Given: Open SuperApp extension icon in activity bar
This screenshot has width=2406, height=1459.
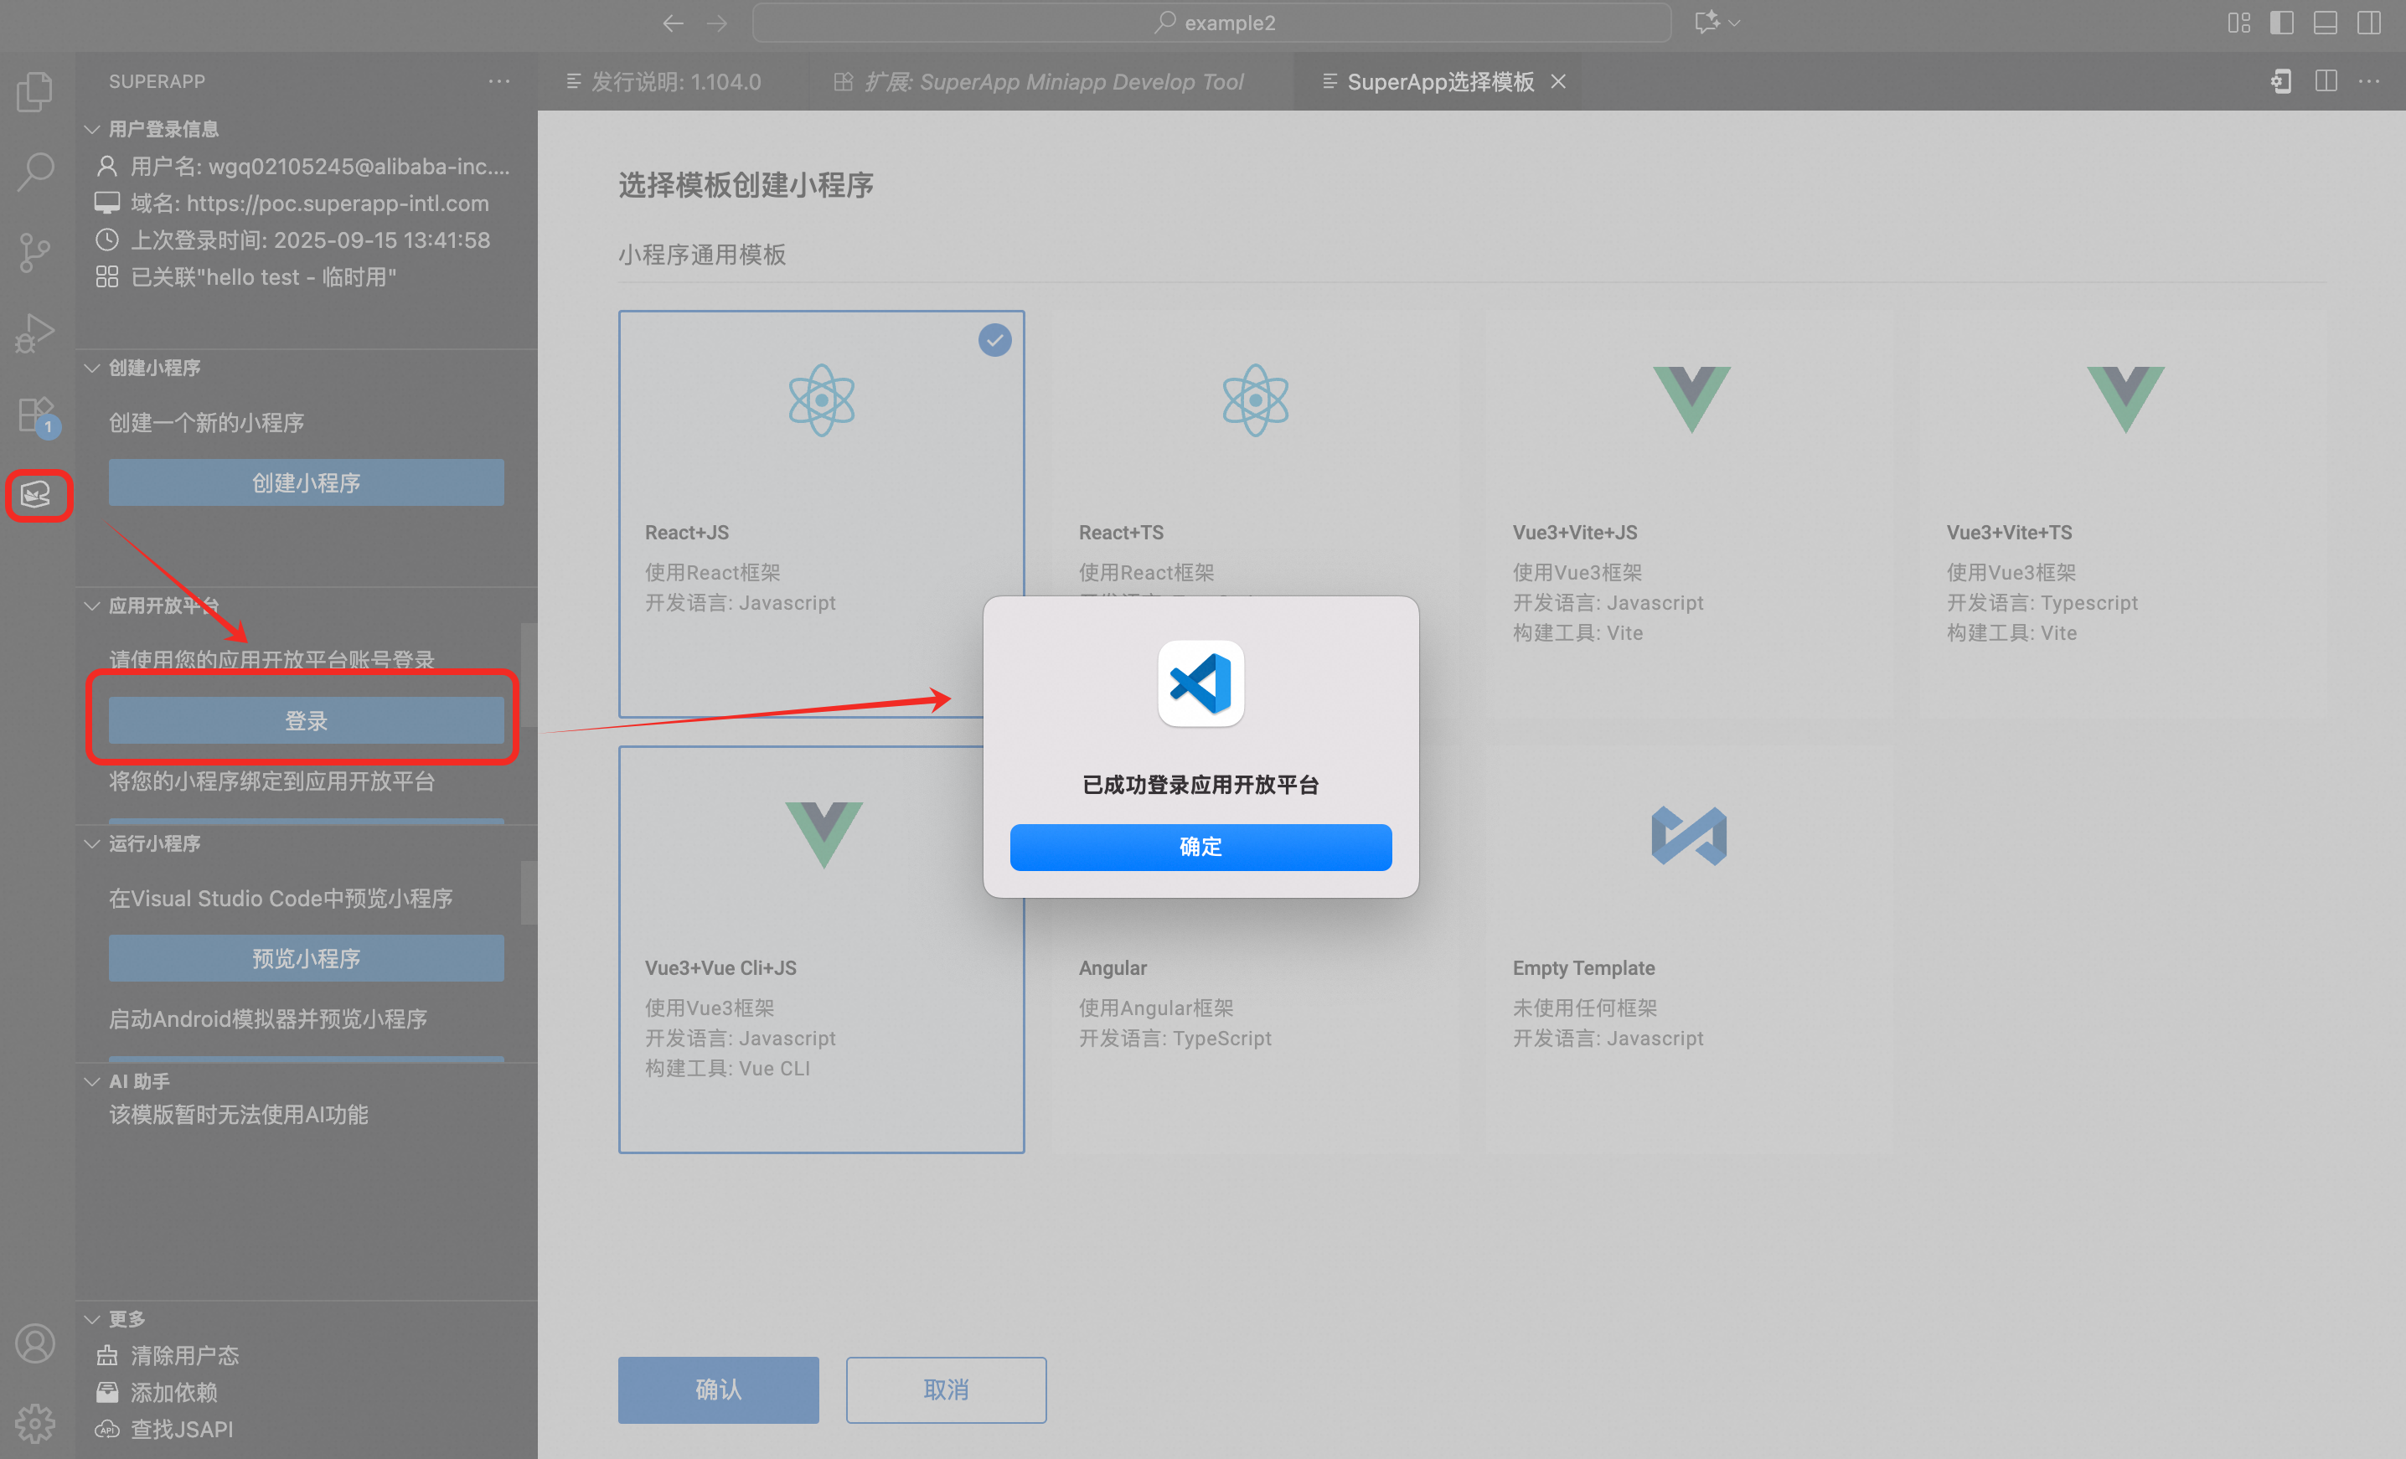Looking at the screenshot, I should click(x=37, y=496).
